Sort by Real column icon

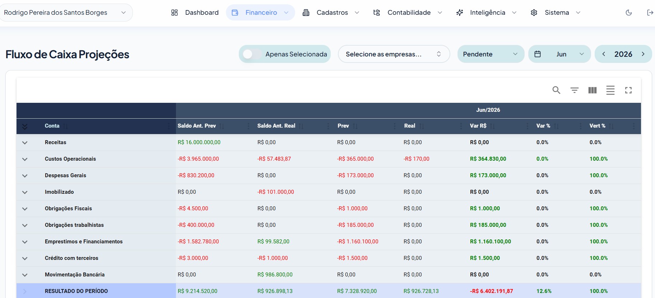coord(422,126)
